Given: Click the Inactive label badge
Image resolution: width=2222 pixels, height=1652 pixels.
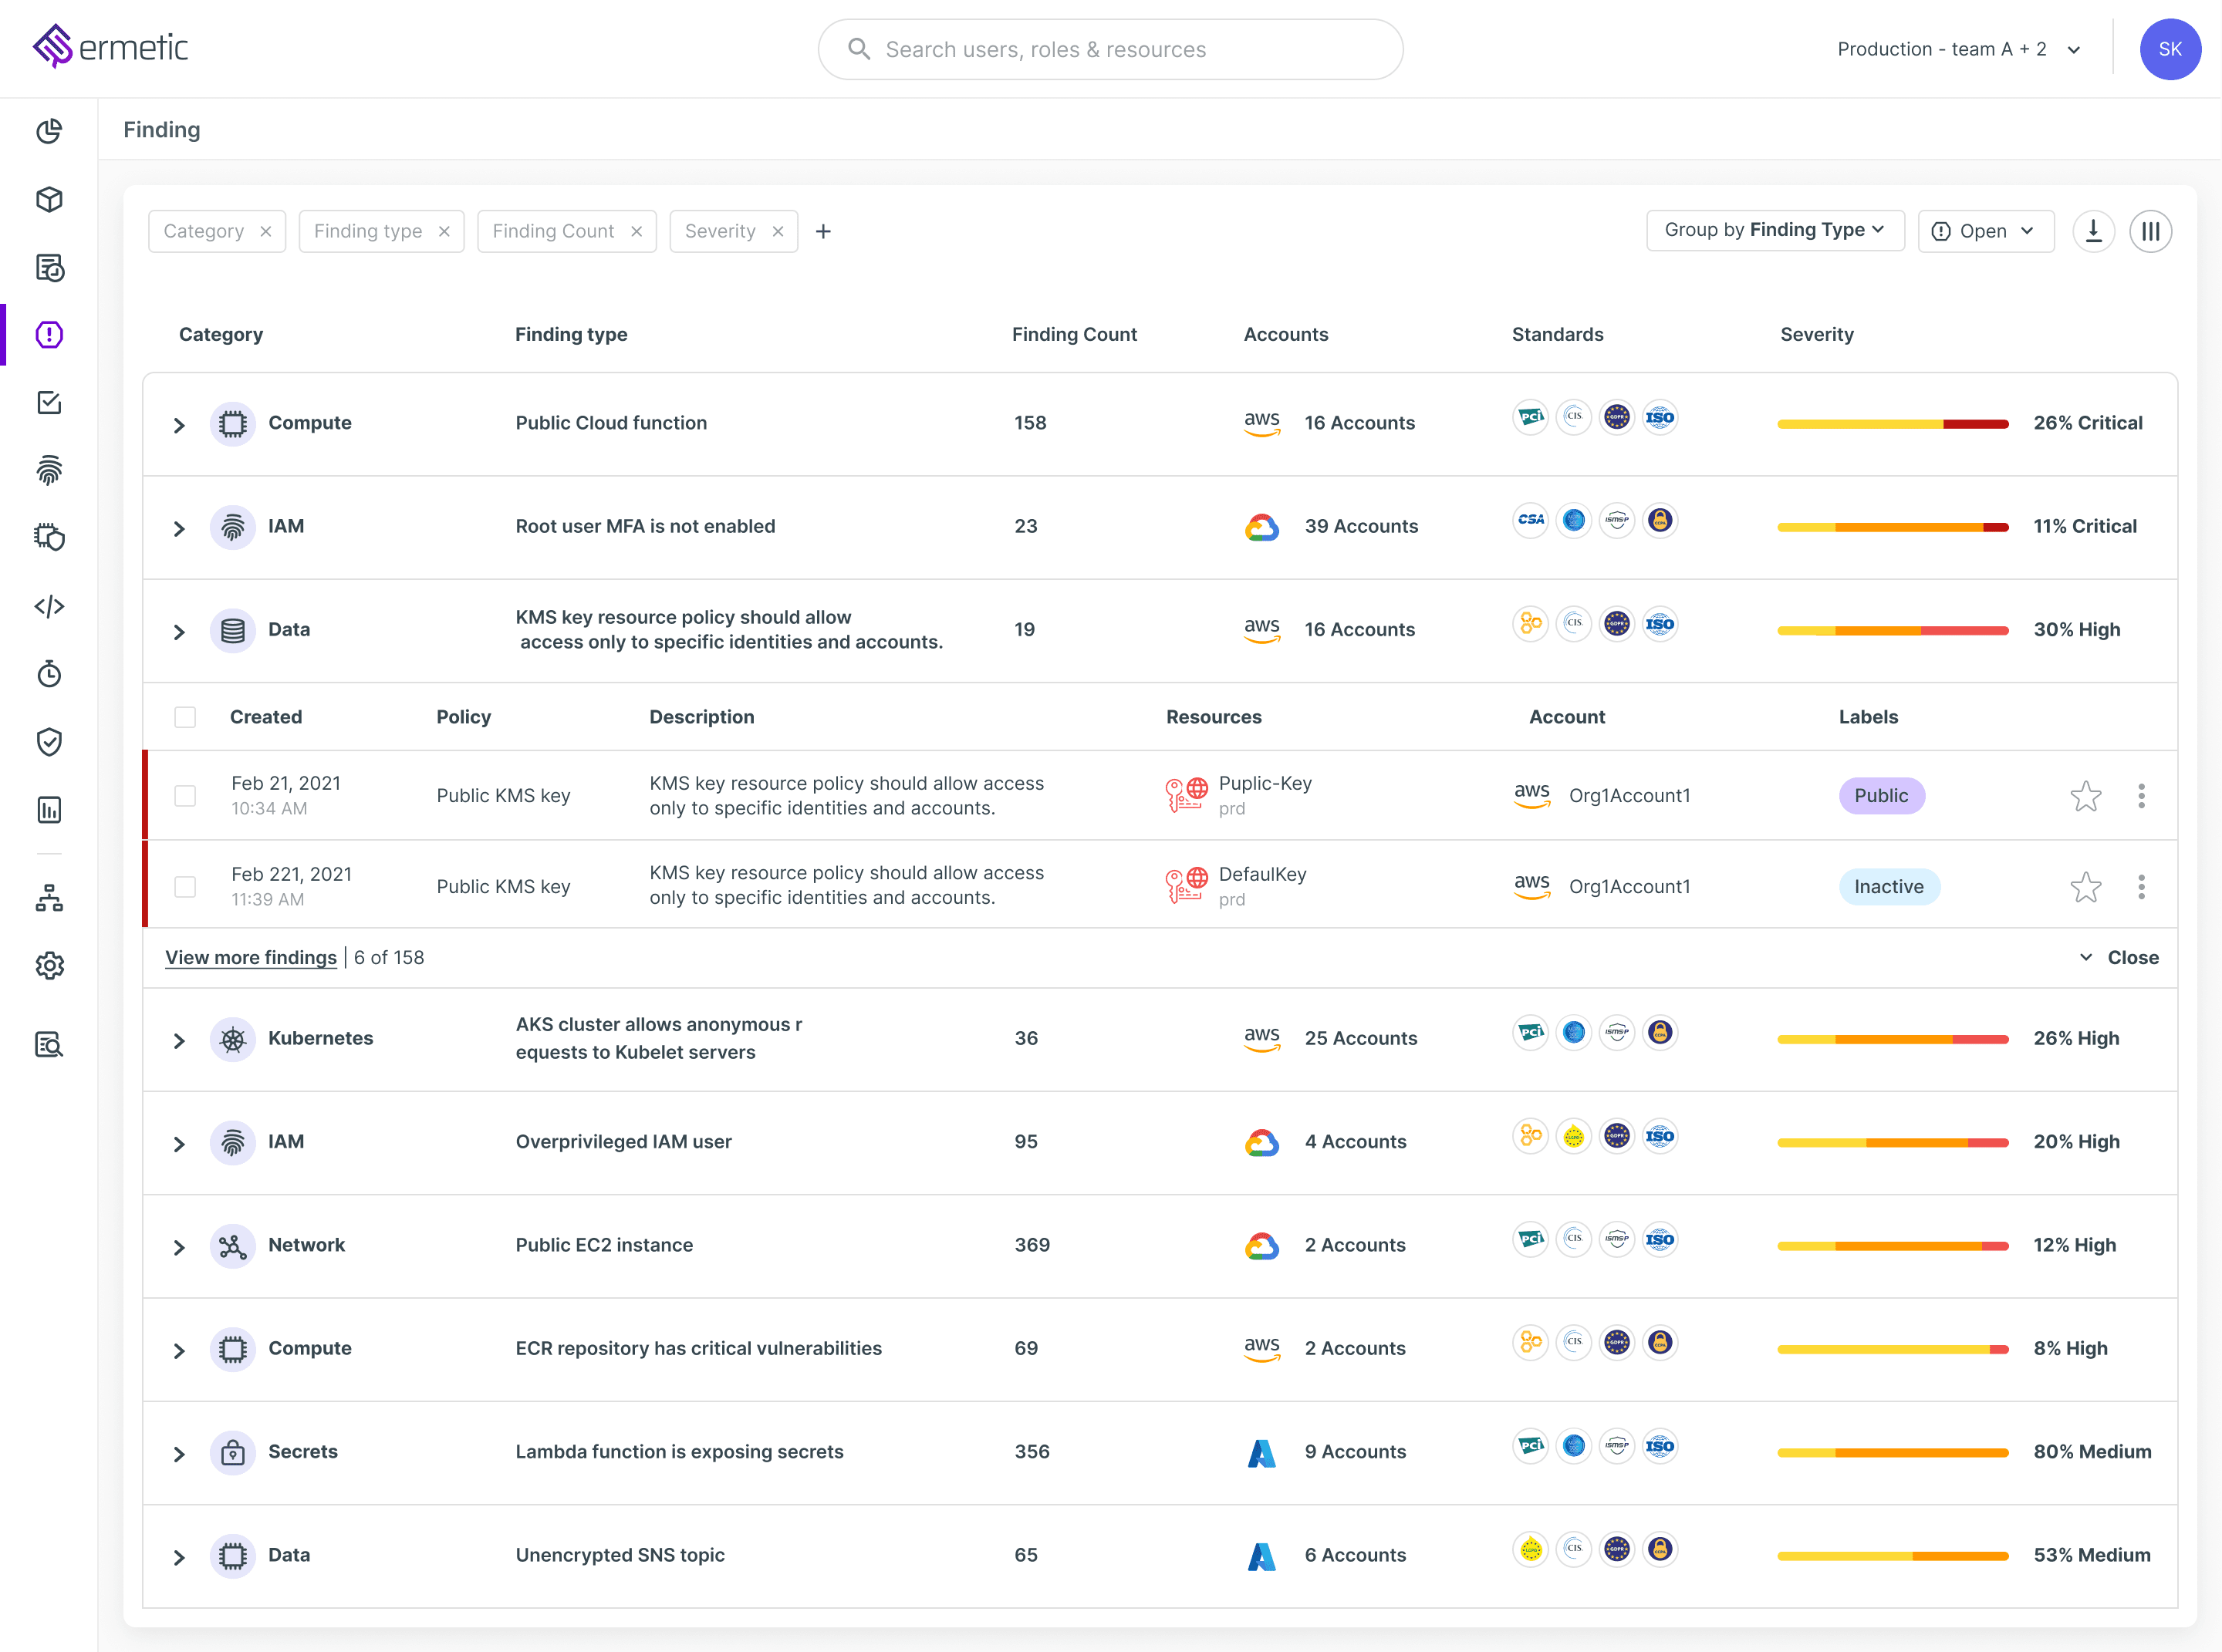Looking at the screenshot, I should [x=1889, y=887].
